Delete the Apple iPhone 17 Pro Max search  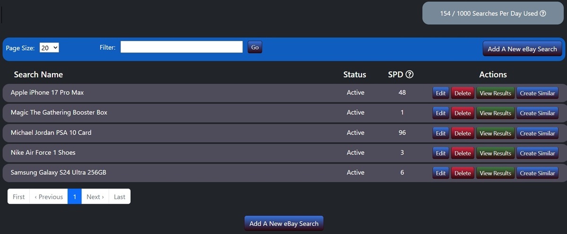(x=463, y=93)
